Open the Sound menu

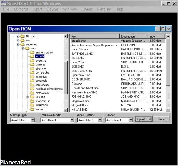pyautogui.click(x=52, y=9)
